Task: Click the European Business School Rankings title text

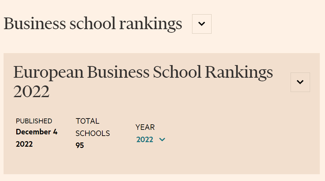Action: click(x=143, y=73)
